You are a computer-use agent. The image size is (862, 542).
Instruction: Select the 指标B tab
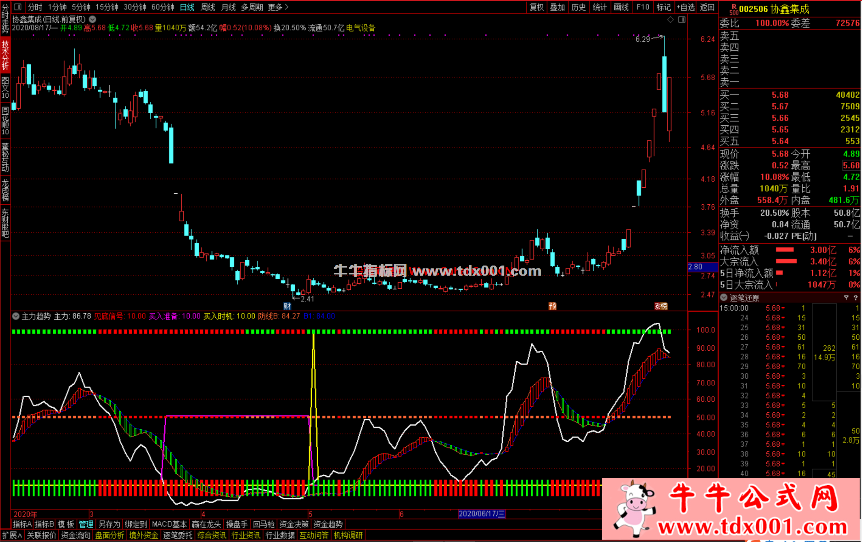tap(44, 524)
